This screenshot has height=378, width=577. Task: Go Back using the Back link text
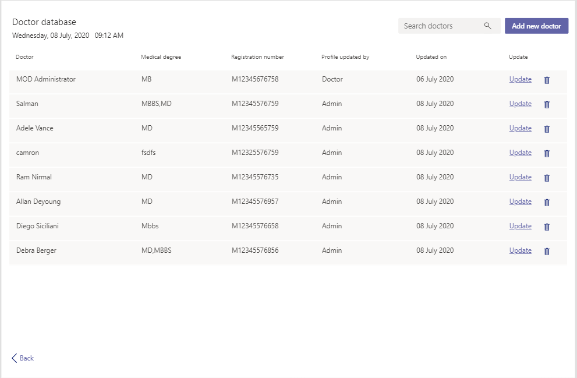pyautogui.click(x=27, y=358)
